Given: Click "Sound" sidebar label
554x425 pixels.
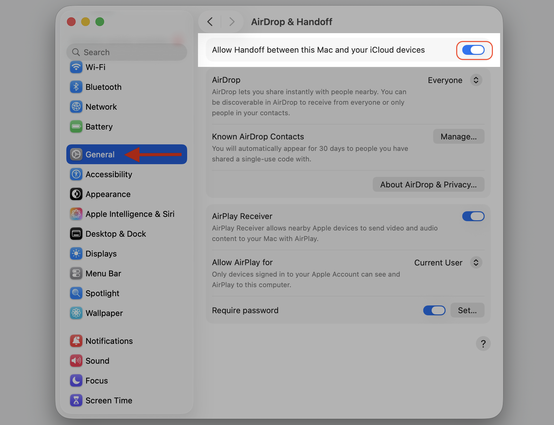Looking at the screenshot, I should [97, 361].
